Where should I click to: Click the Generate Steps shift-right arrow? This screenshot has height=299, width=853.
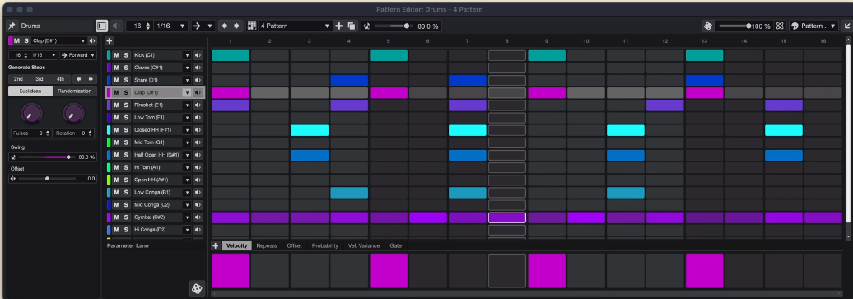click(91, 79)
